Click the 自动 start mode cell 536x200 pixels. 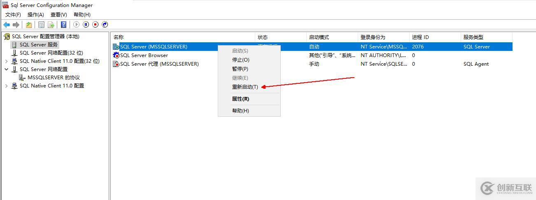(x=314, y=47)
